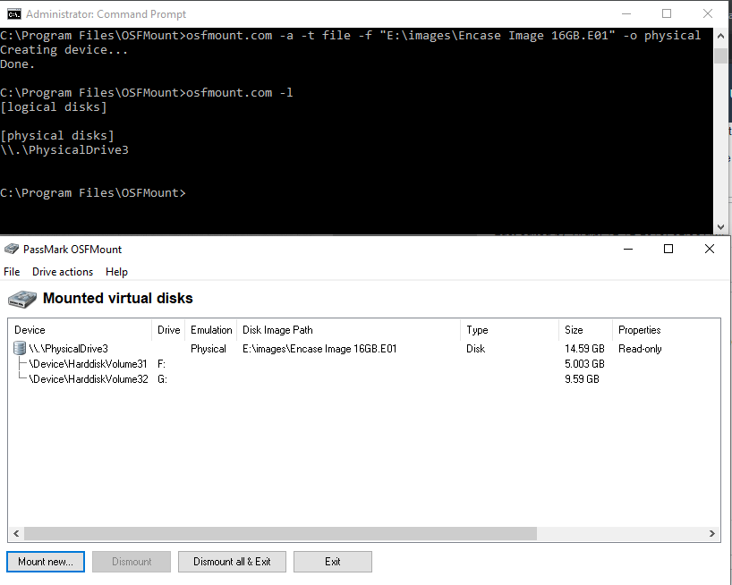The image size is (732, 585).
Task: Click the Physical emulation value
Action: [x=209, y=349]
